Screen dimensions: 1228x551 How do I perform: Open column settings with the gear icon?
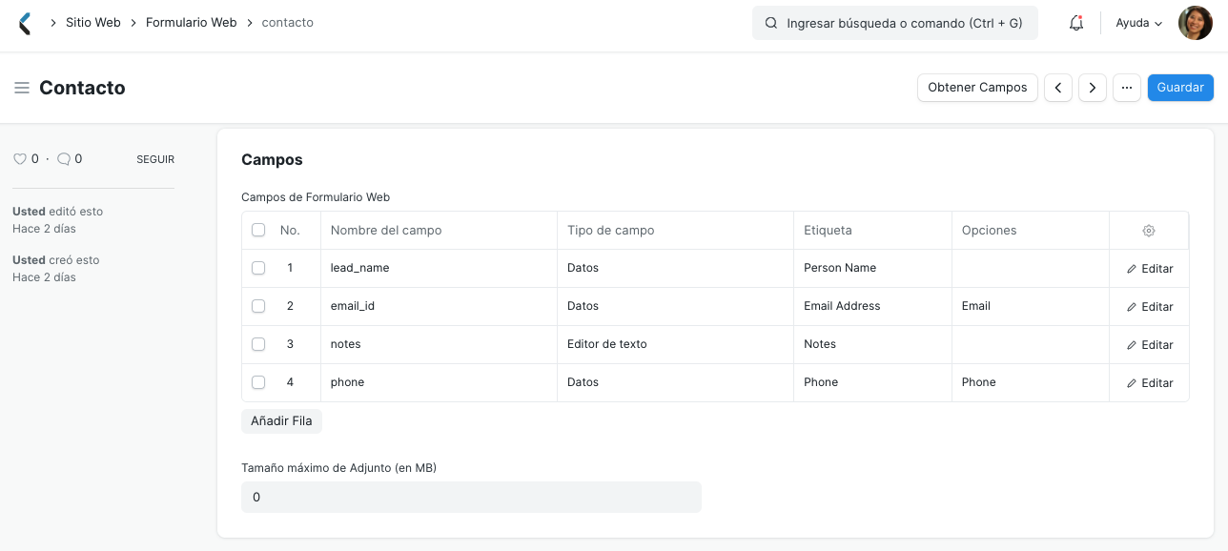click(1148, 230)
